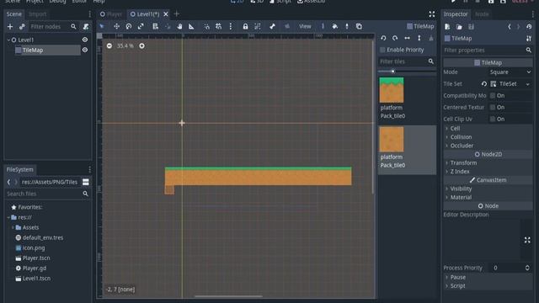
Task: Choose the Pan Mode hand tool
Action: [x=179, y=26]
